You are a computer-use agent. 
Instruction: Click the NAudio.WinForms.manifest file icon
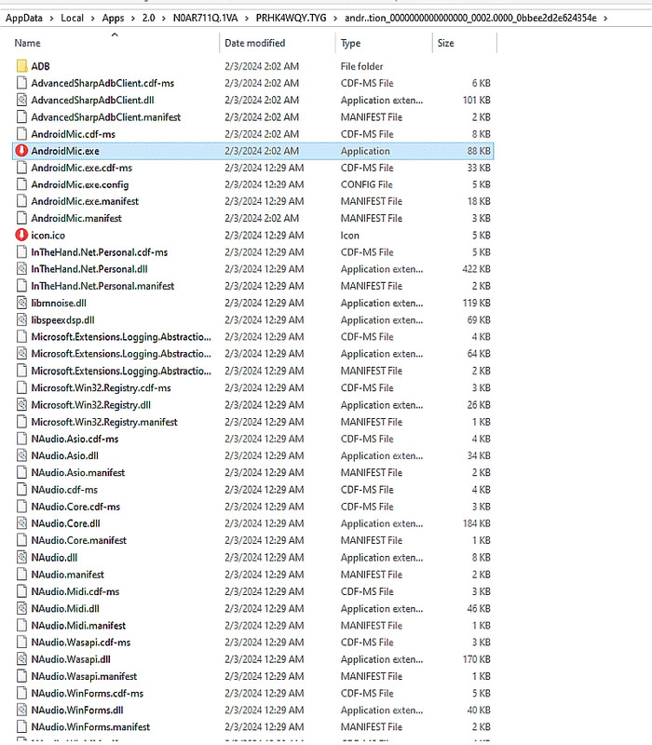coord(21,726)
